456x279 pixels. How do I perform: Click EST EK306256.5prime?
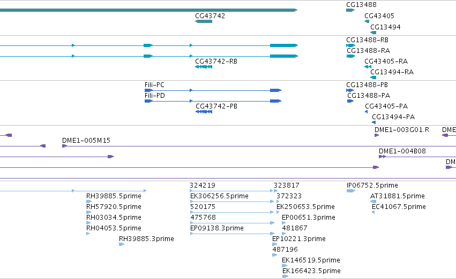tap(219, 196)
